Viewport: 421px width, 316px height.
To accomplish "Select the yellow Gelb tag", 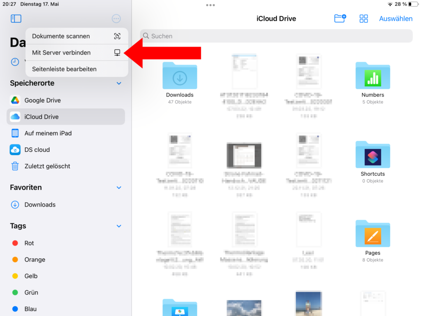I will click(66, 276).
